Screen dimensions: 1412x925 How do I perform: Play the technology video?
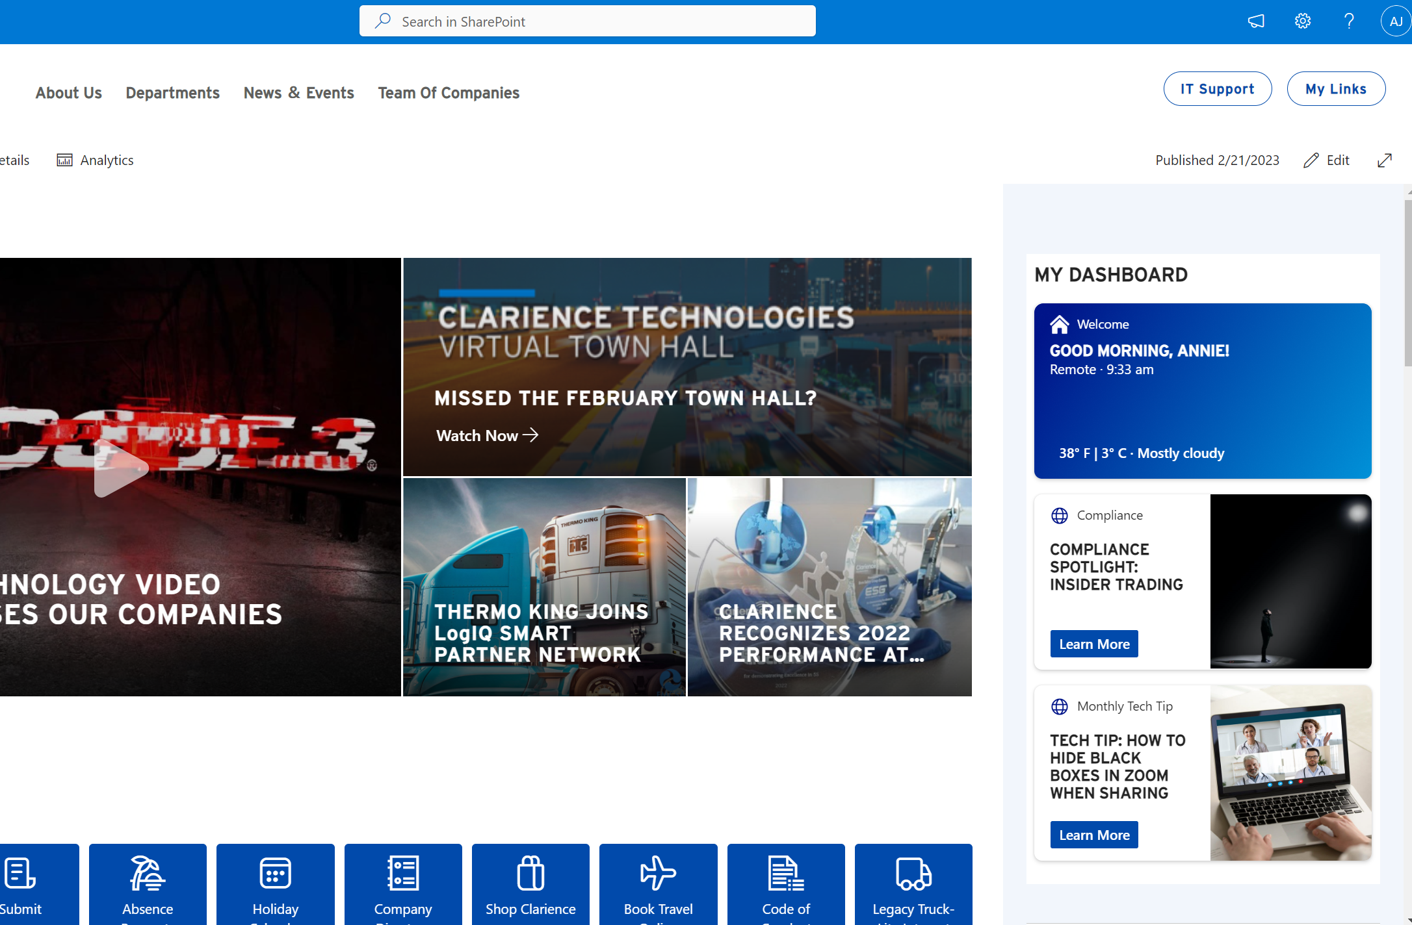[120, 468]
